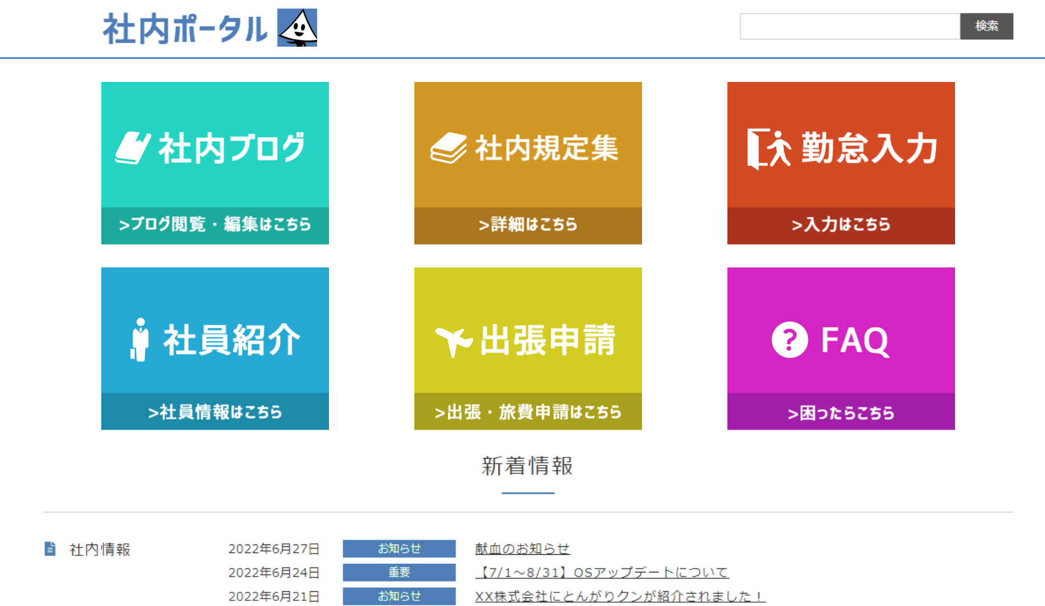
Task: Open XX株式会社にとんがりクンが紹介されました news link
Action: 620,596
